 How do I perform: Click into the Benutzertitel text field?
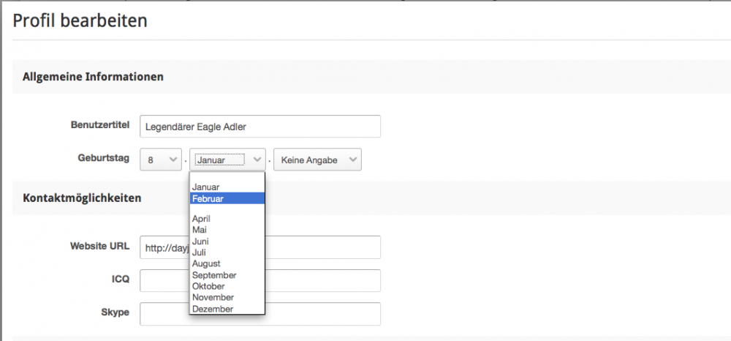(260, 127)
